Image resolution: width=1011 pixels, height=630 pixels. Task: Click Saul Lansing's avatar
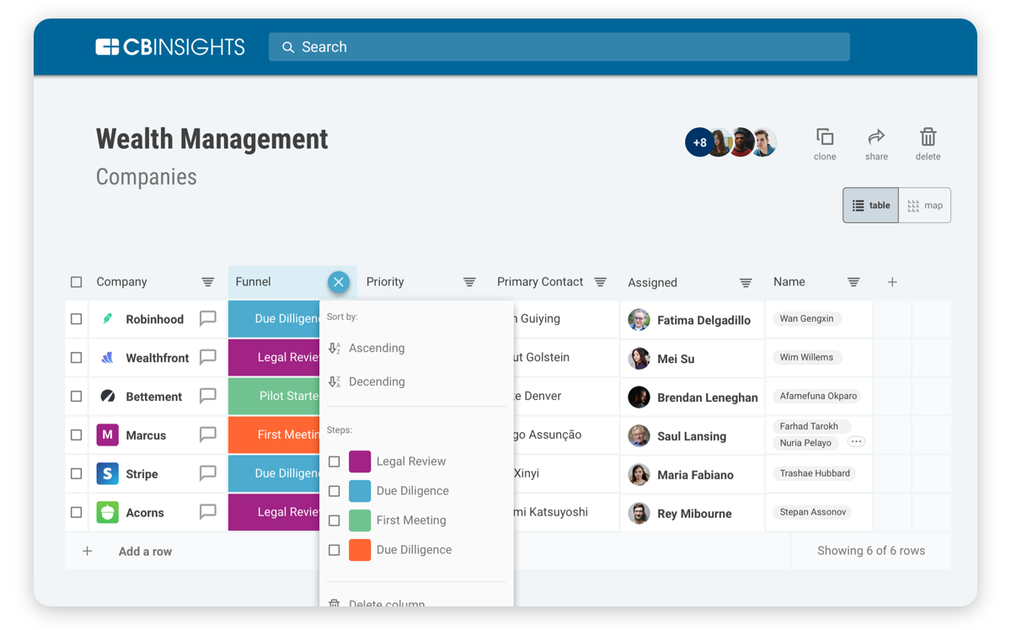click(x=639, y=436)
